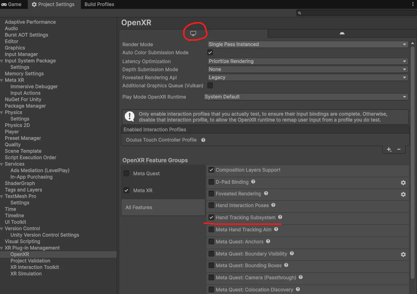Select the Project Settings tab
Screen dimensions: 417x294
pos(53,4)
